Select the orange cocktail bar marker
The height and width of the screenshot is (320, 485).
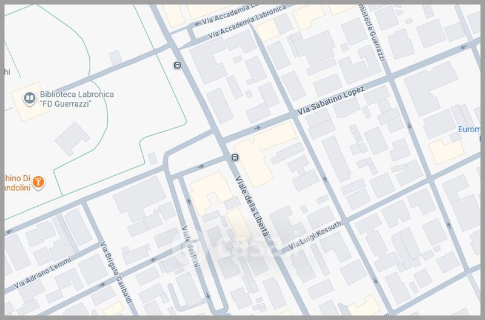(x=38, y=181)
